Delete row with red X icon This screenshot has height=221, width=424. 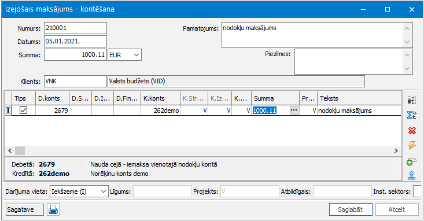[412, 131]
